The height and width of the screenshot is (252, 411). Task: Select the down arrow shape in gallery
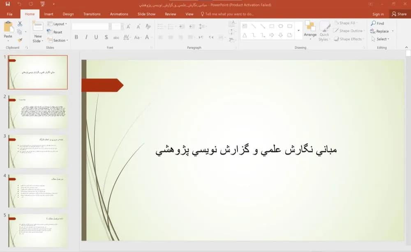[281, 35]
